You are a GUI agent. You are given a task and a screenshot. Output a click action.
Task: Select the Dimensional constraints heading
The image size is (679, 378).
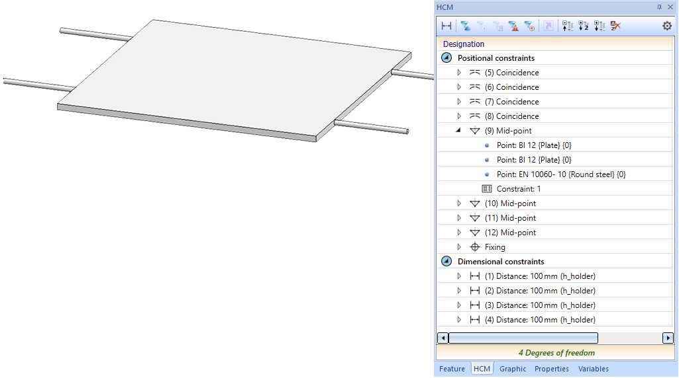(x=501, y=261)
